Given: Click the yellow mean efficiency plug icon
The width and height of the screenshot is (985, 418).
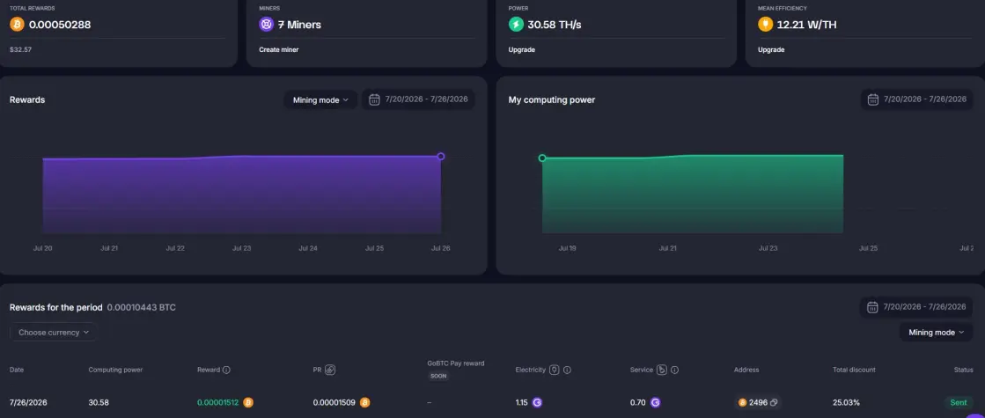Looking at the screenshot, I should 765,25.
